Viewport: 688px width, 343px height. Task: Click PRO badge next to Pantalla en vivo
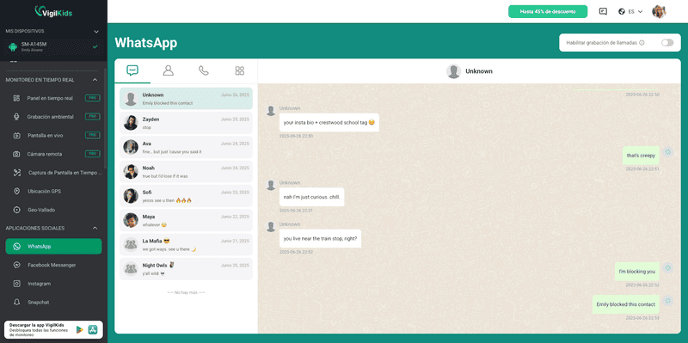click(93, 135)
